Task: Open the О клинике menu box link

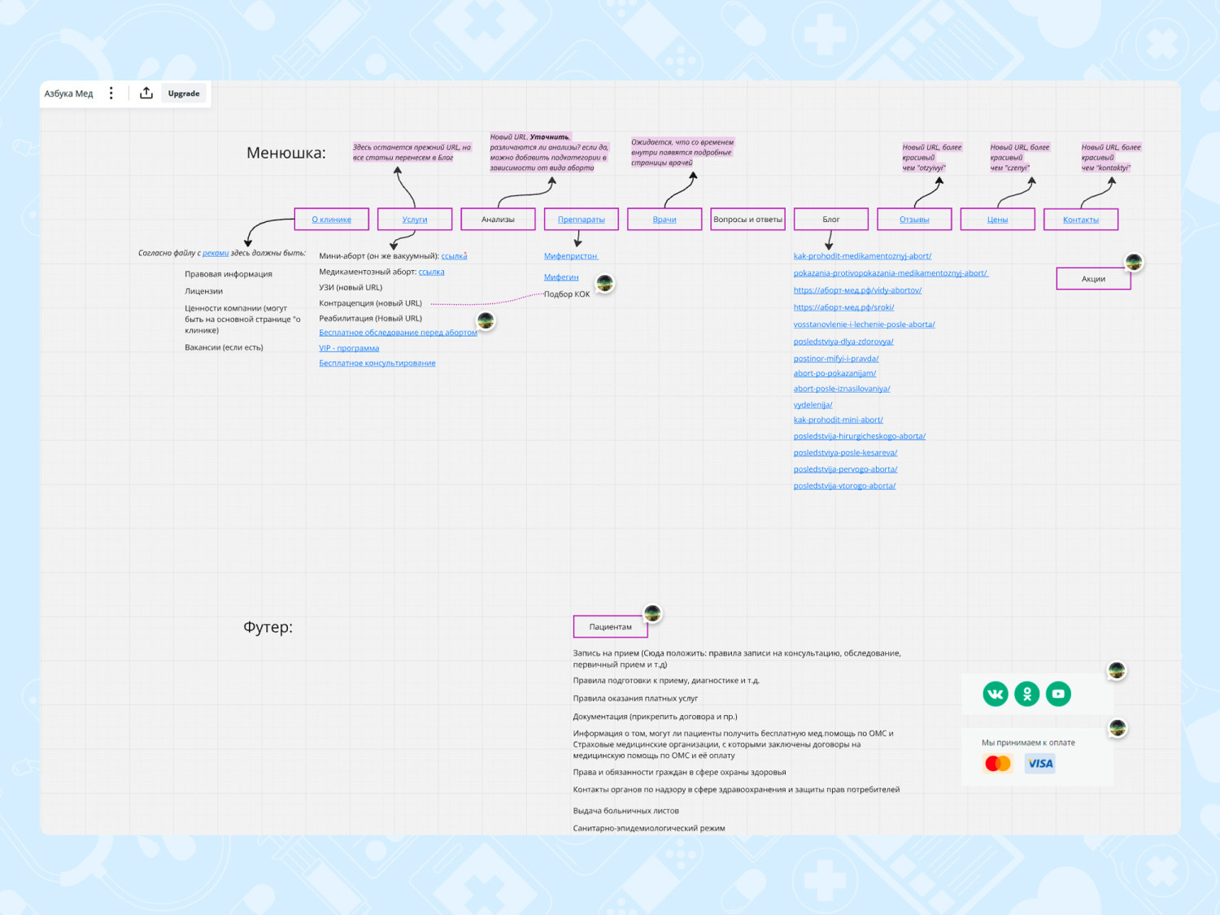Action: tap(332, 220)
